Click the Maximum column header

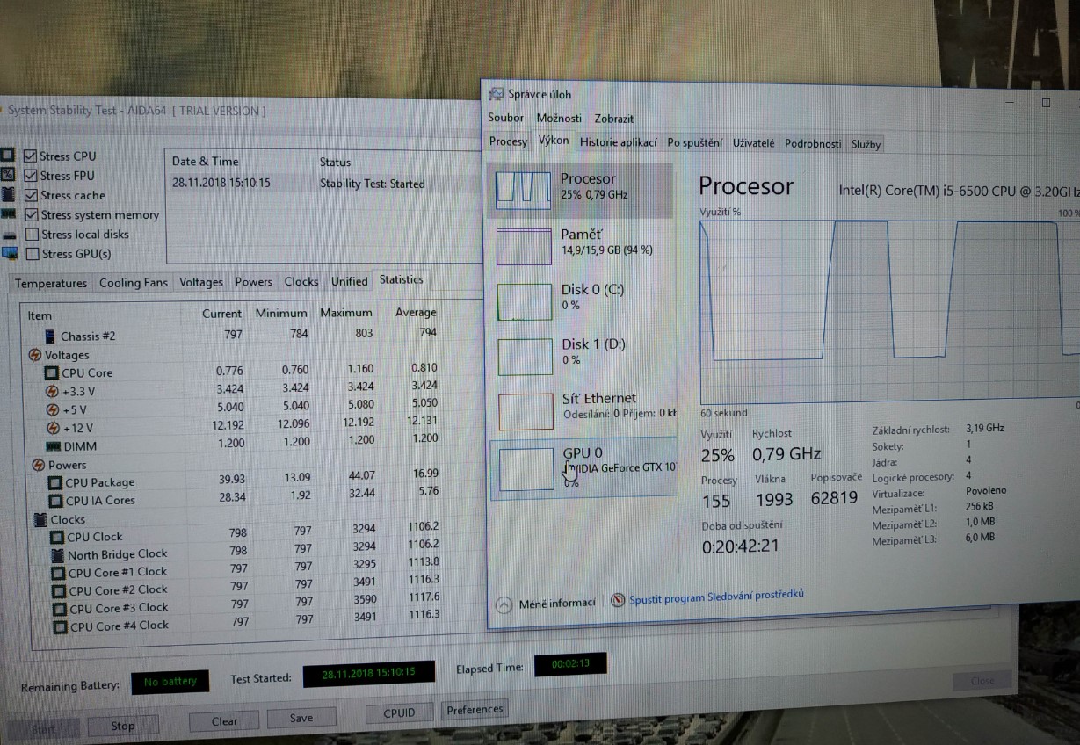click(x=346, y=313)
